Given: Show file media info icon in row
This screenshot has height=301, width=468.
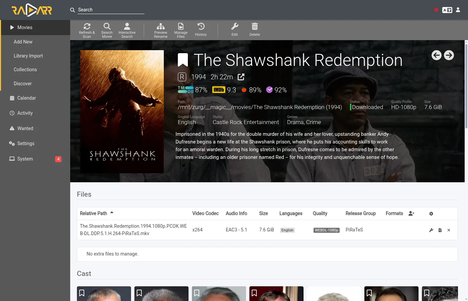Looking at the screenshot, I should click(x=440, y=230).
